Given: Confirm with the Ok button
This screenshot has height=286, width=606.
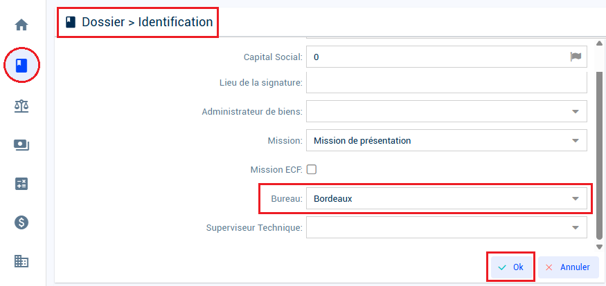Looking at the screenshot, I should coord(511,267).
